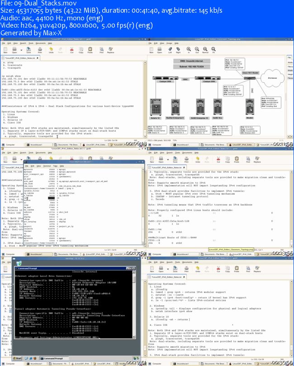Click the editor vertical scrollbar in 00:06:18 frame
Viewport: 294px width, 366px height.
145,100
